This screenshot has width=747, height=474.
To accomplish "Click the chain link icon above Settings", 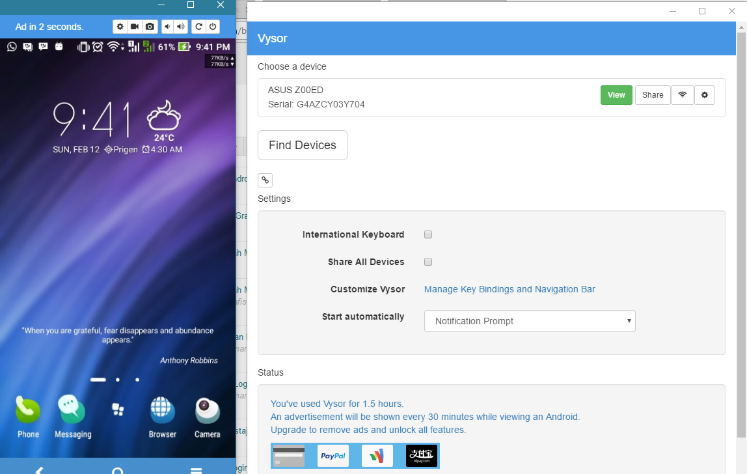I will click(x=265, y=180).
